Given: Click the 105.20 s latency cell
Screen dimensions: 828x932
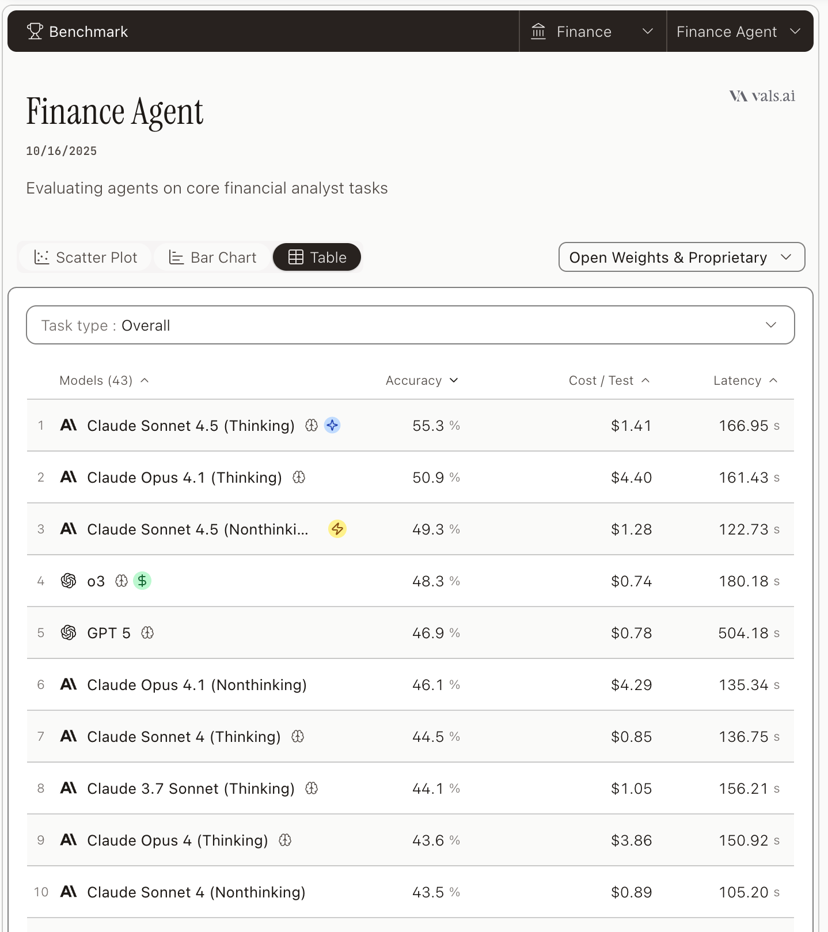Looking at the screenshot, I should 749,892.
